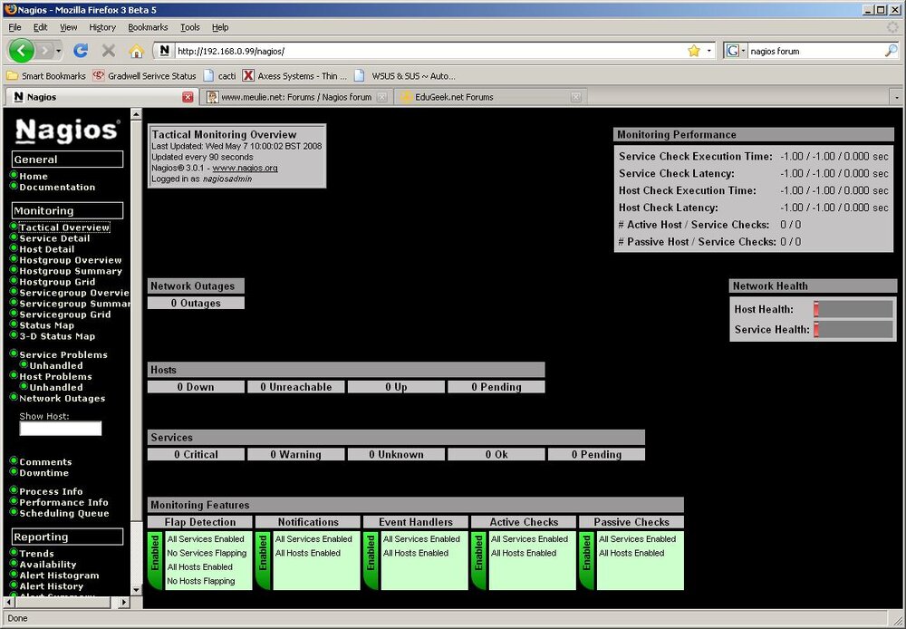Open Hostgroup Overview in the sidebar

coord(71,260)
